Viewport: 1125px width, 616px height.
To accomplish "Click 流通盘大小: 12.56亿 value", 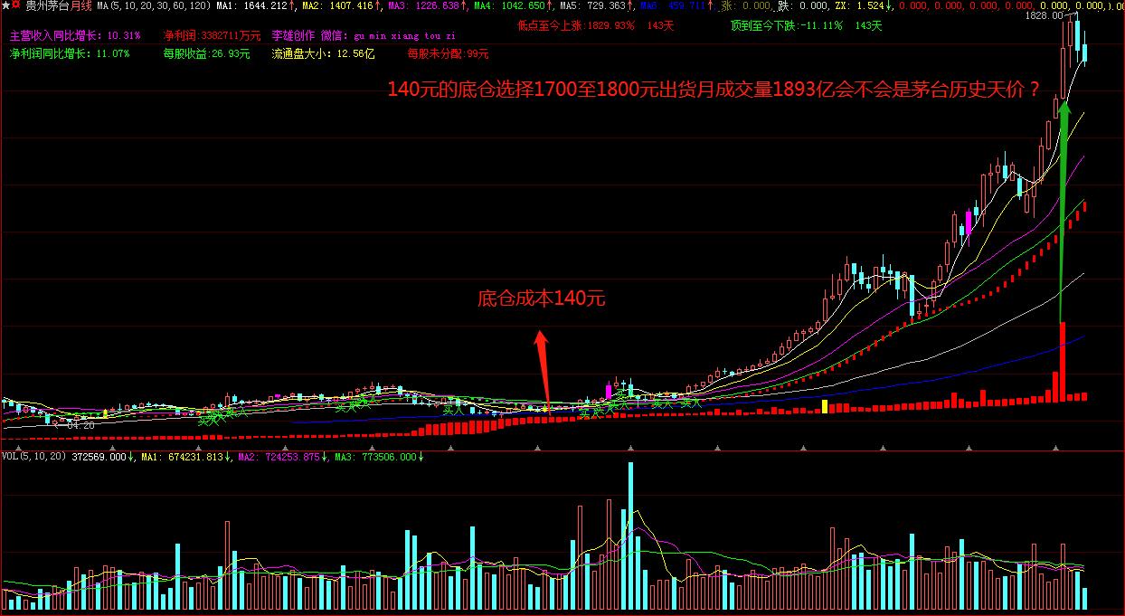I will (x=324, y=54).
